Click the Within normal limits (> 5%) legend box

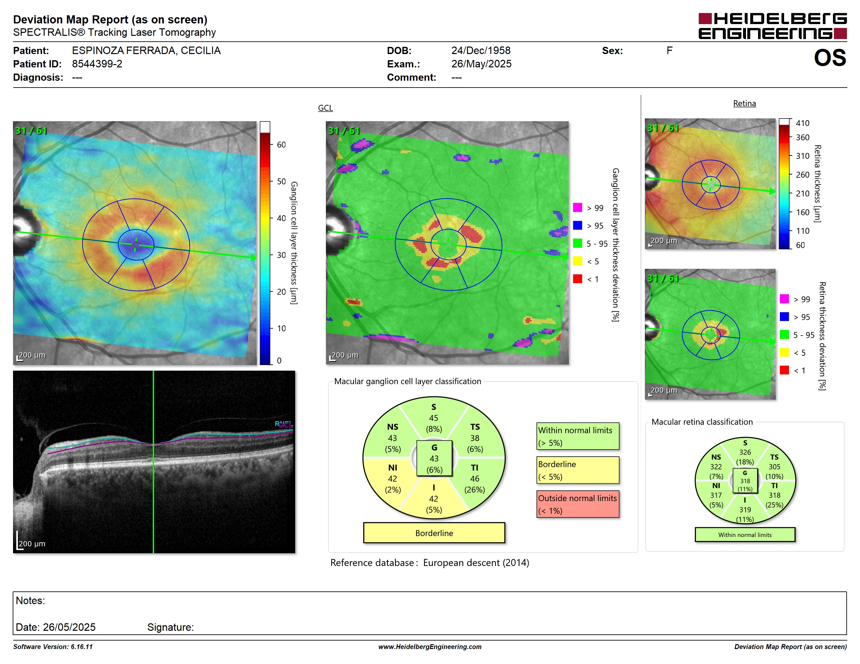click(578, 436)
